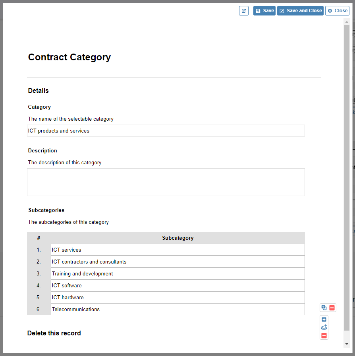Edit Training and development subcategory
Viewport: 355px width, 356px height.
pyautogui.click(x=178, y=273)
